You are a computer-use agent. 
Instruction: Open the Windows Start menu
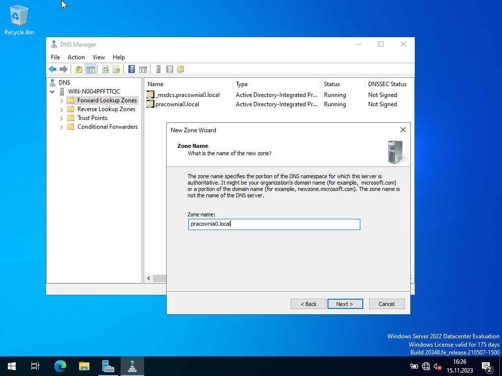pos(12,366)
